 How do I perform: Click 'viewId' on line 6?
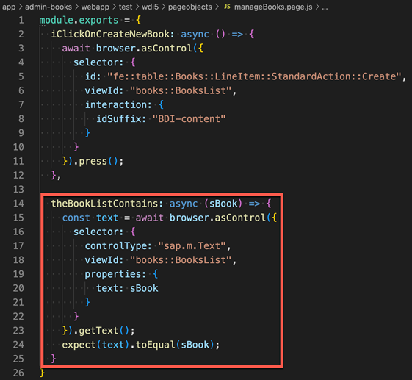point(101,90)
